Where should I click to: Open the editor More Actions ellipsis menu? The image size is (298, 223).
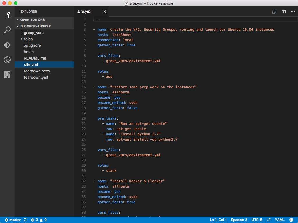coord(293,12)
